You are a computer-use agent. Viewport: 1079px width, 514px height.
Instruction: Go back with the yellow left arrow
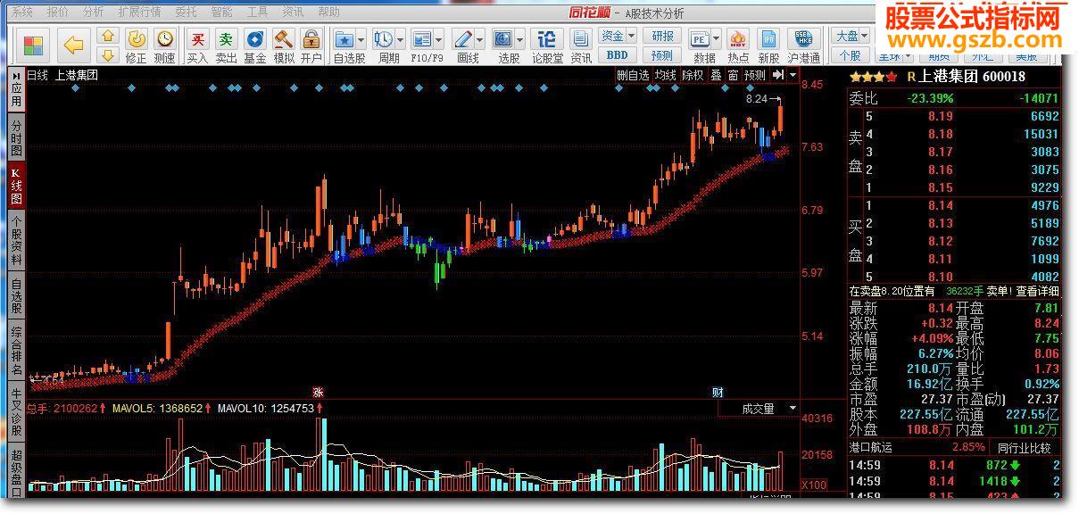tap(74, 45)
